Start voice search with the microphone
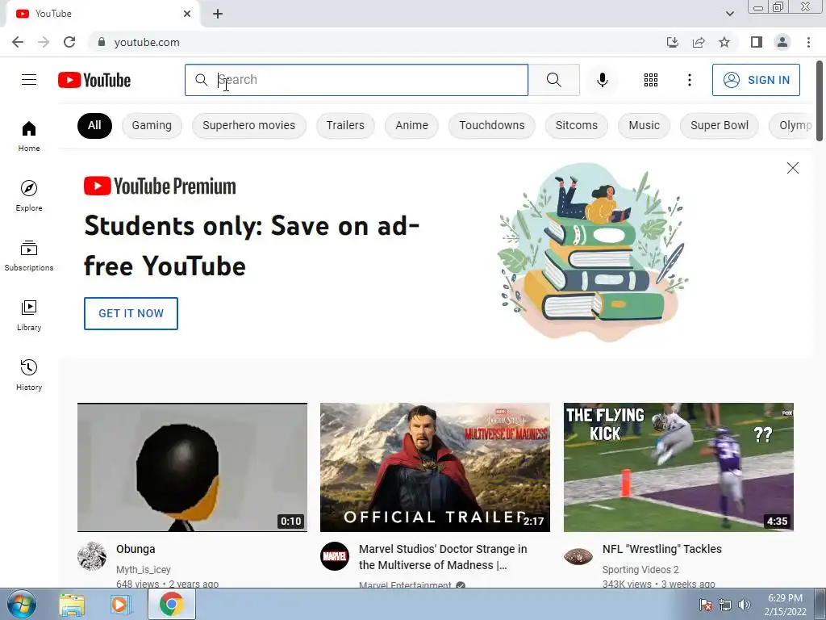 point(602,80)
